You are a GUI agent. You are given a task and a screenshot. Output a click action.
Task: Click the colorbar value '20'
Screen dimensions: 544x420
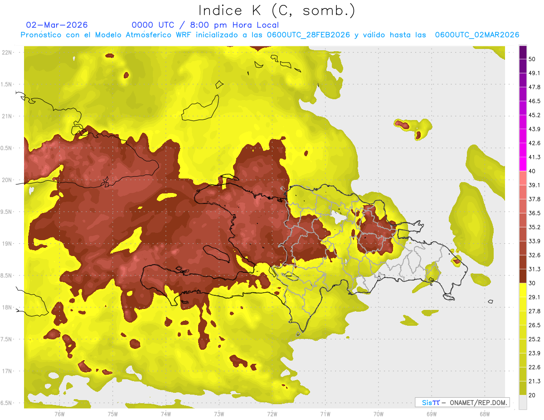[x=532, y=395]
